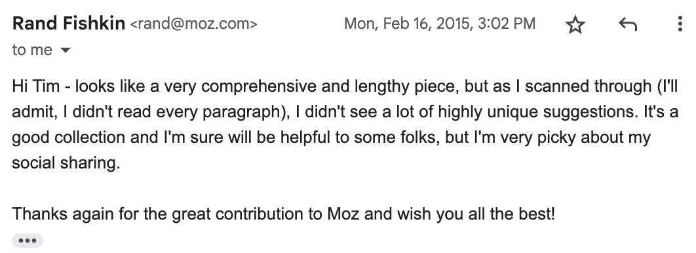Click the "social sharing." line

66,163
